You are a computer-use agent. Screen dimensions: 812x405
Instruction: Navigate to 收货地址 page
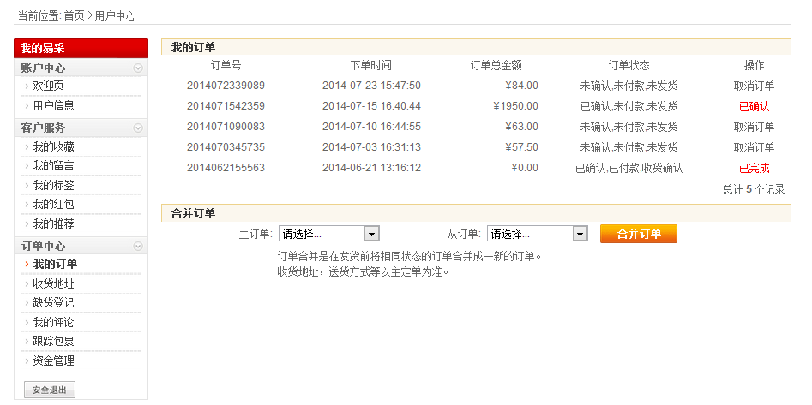point(53,283)
